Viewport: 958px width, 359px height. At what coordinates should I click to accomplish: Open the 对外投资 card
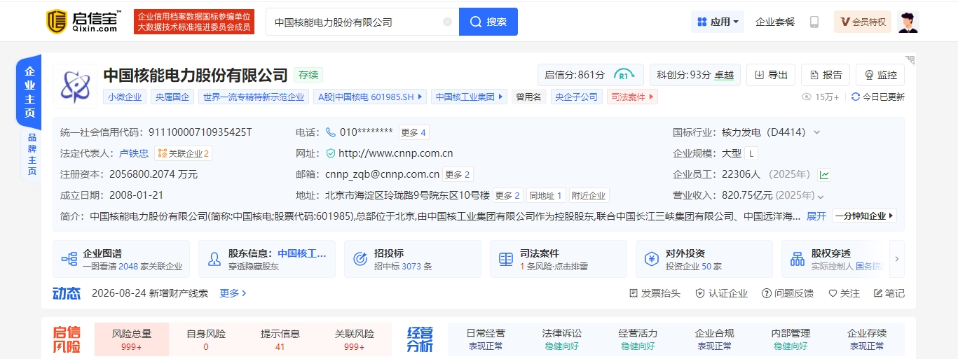[x=704, y=259]
